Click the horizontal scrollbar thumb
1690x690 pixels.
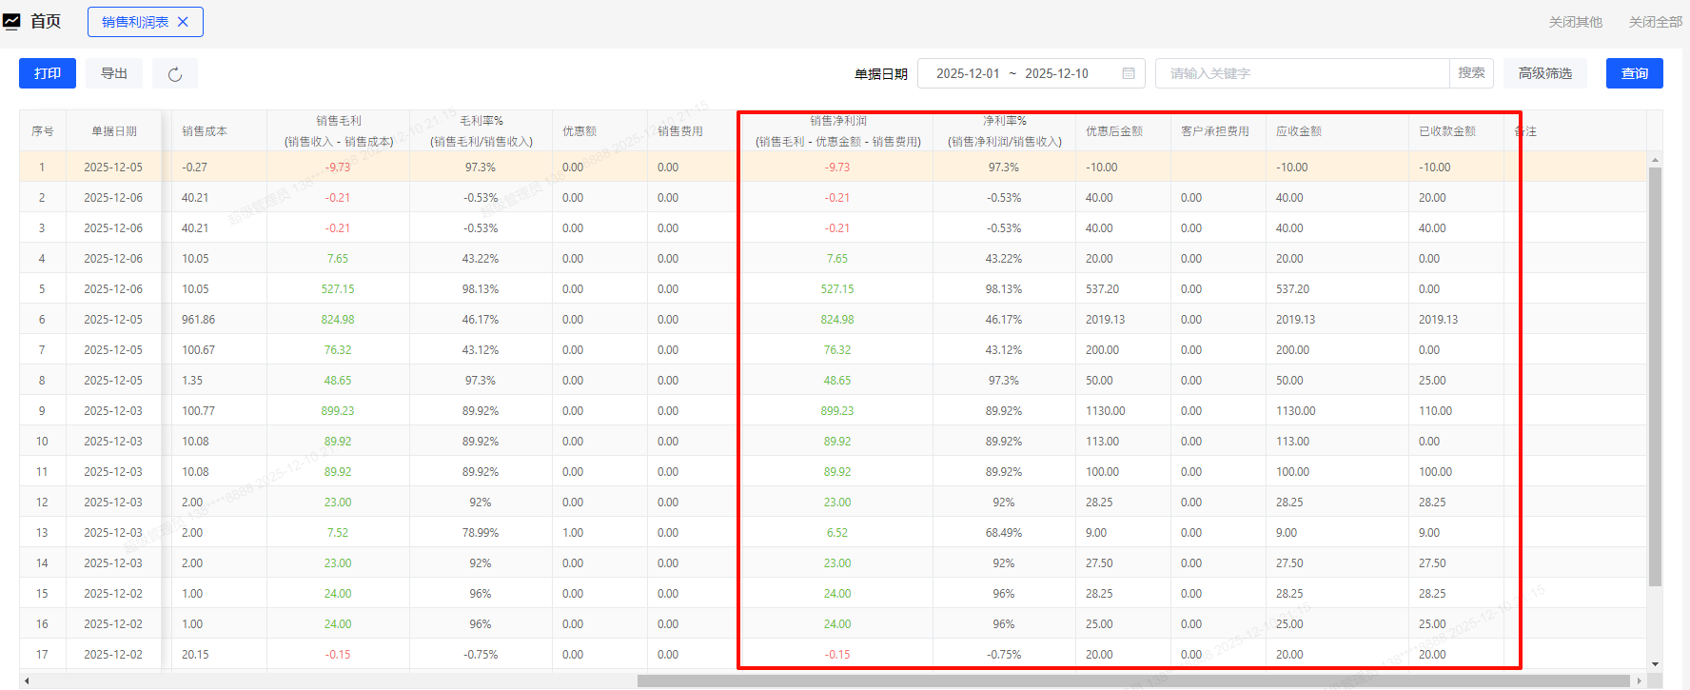(1132, 680)
